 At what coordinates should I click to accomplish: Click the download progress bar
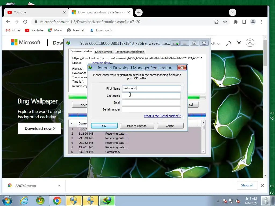click(137, 97)
